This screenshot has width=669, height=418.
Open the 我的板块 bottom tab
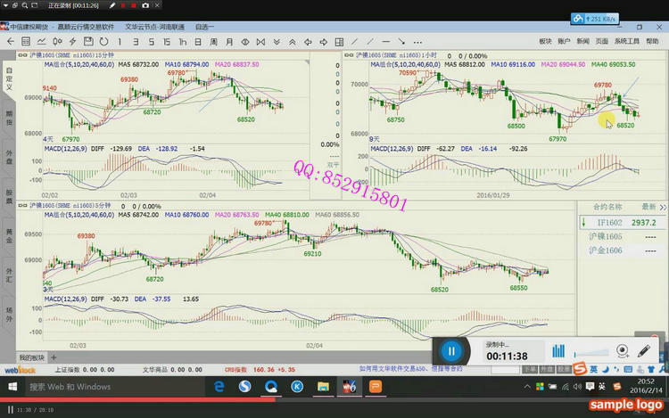click(x=30, y=357)
